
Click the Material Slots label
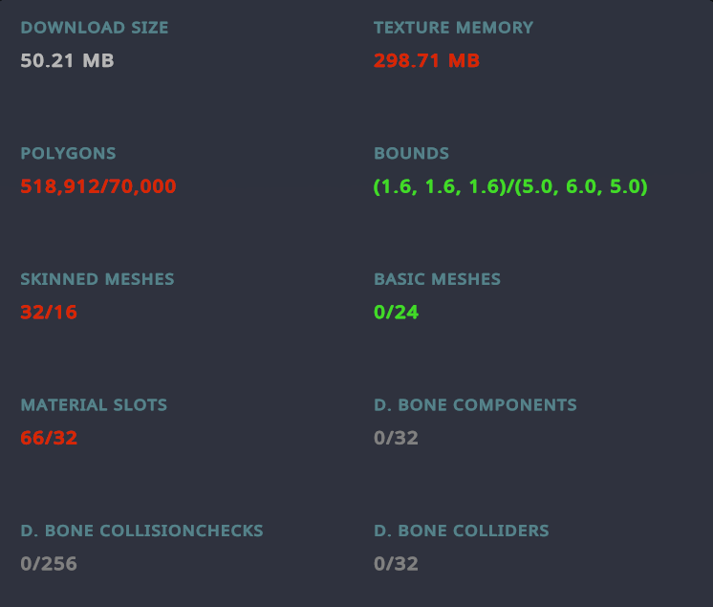click(94, 404)
